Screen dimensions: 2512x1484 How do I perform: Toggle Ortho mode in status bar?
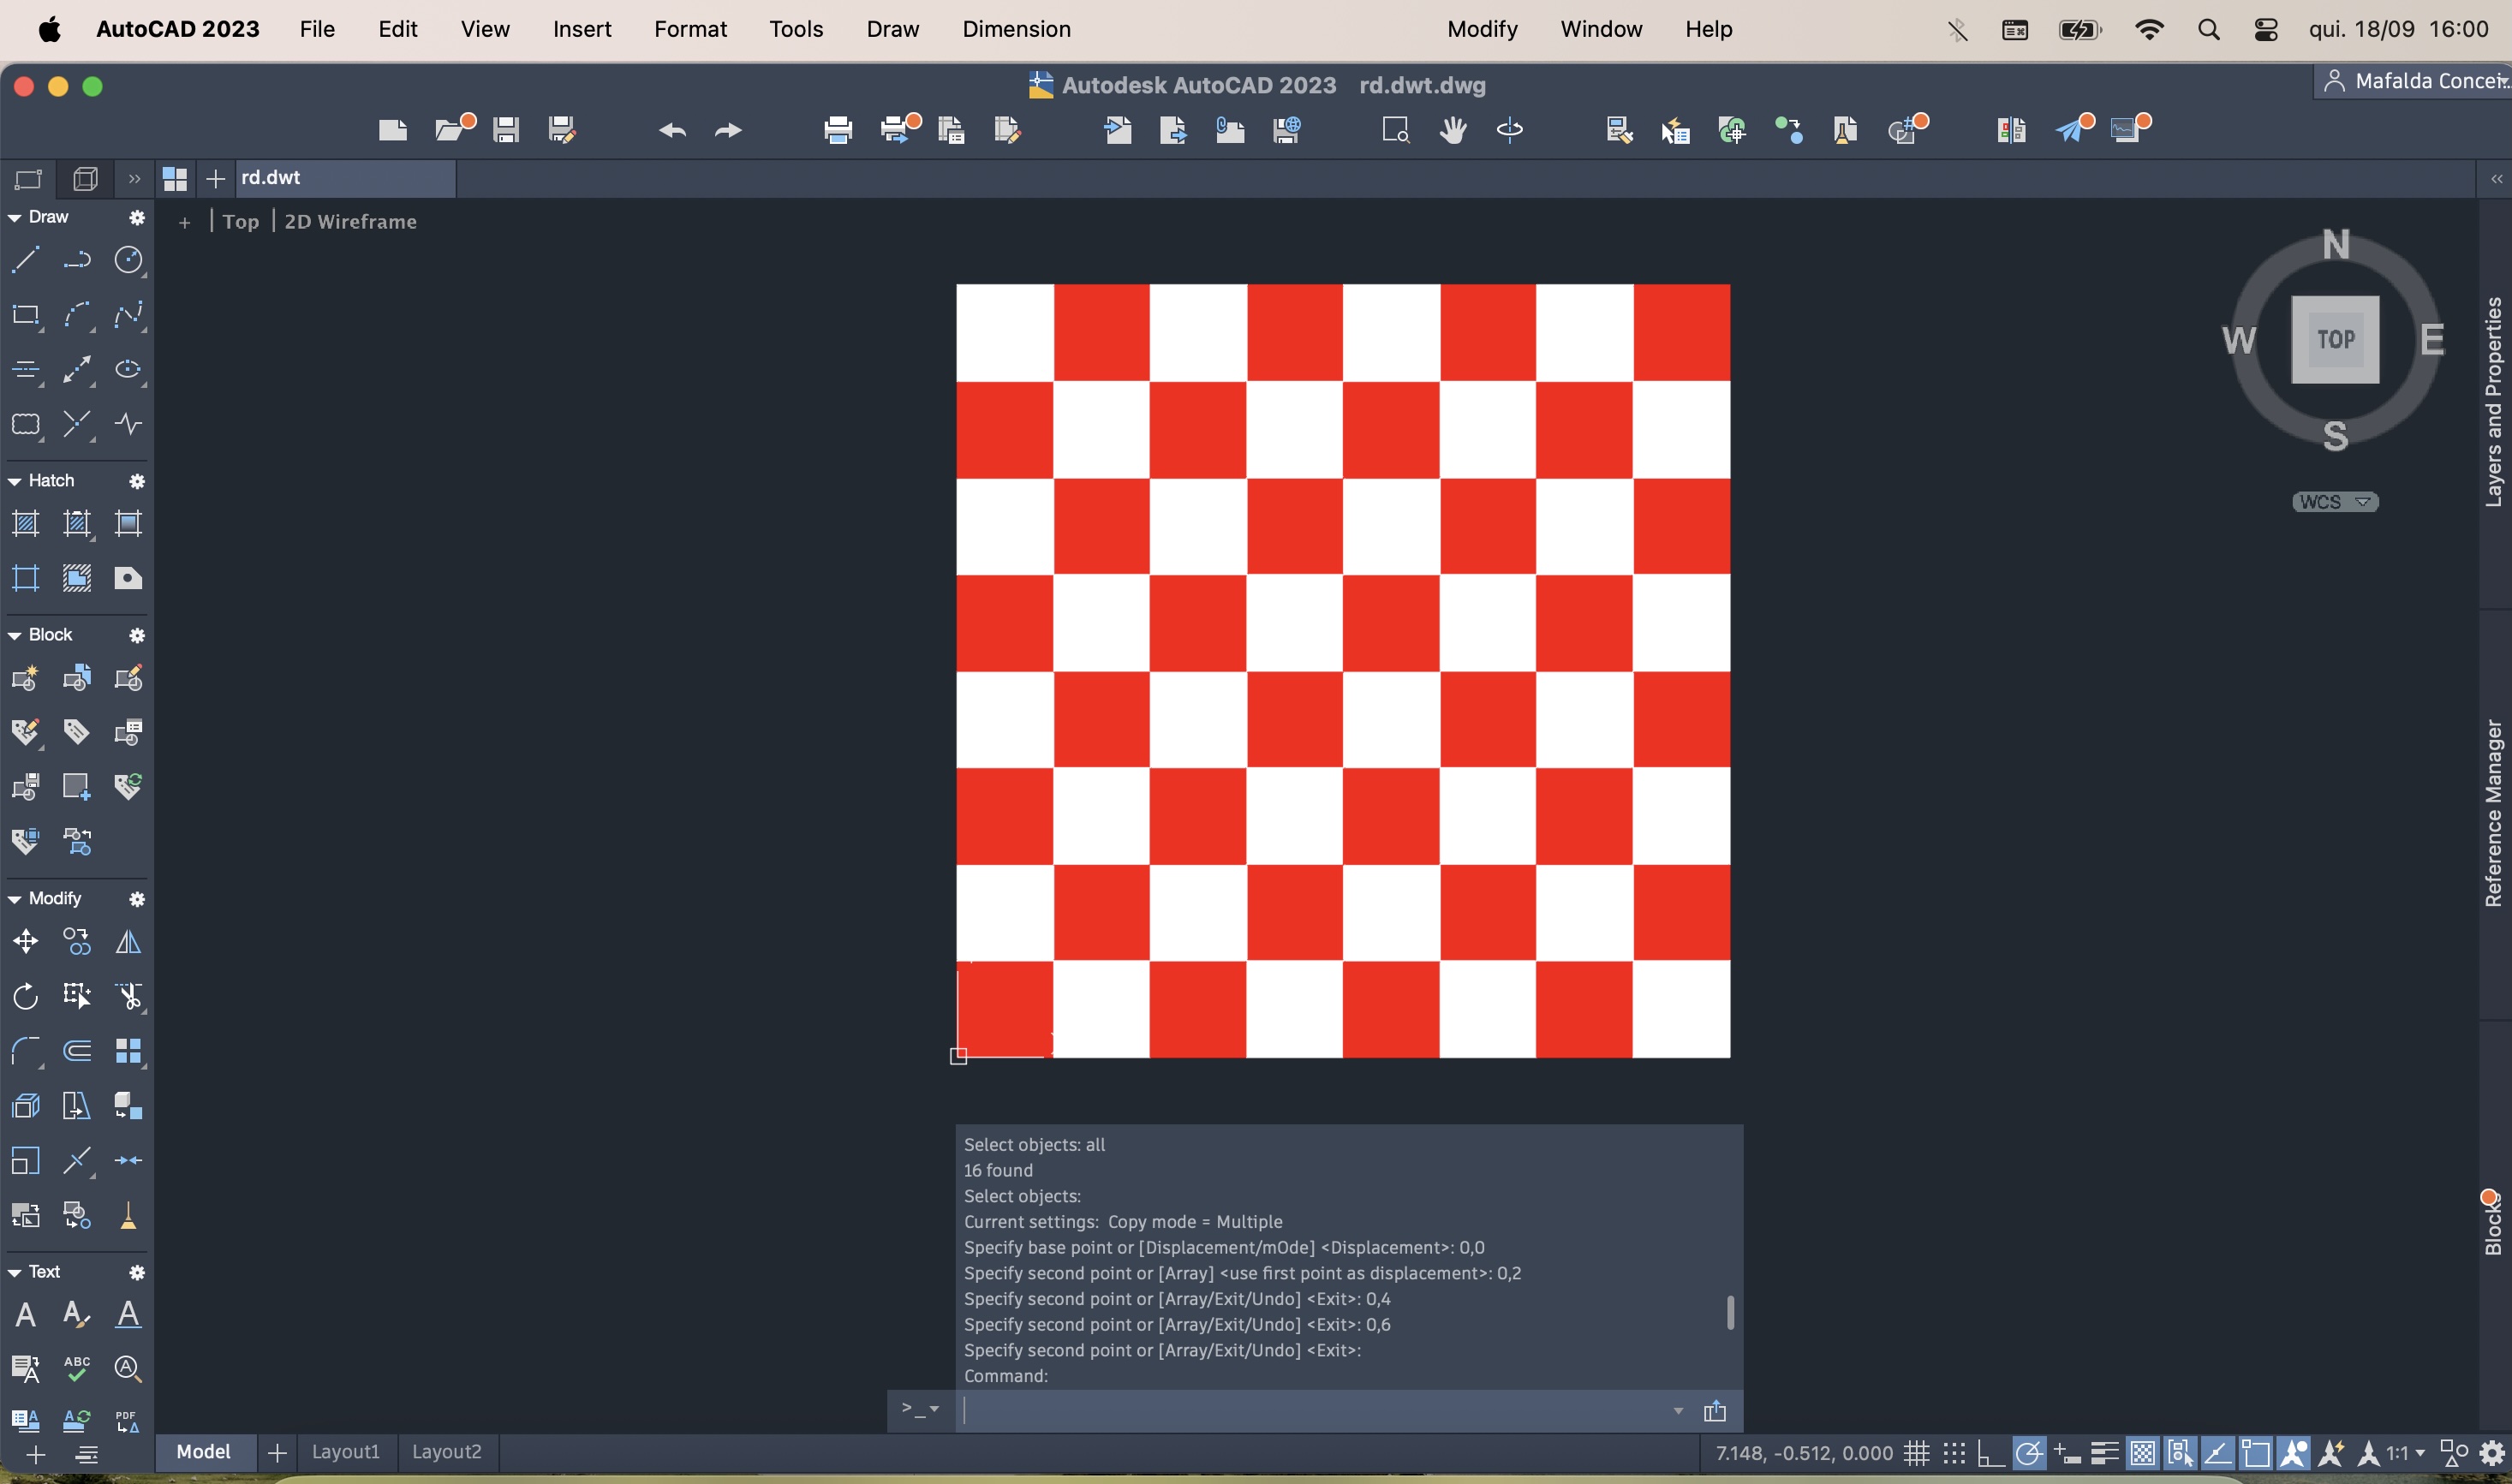point(1990,1453)
